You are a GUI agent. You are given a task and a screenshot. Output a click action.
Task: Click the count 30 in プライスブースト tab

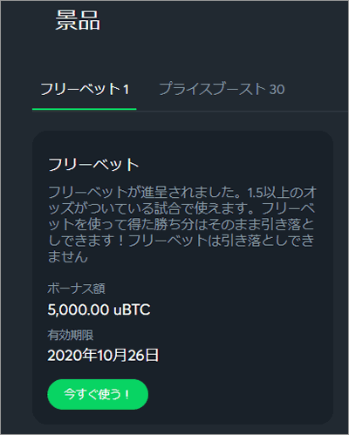click(277, 90)
